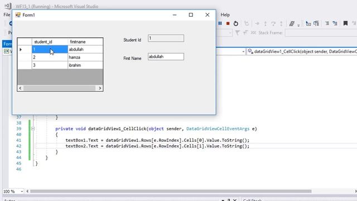
Task: Minimize the Form1 window
Action: pos(175,15)
